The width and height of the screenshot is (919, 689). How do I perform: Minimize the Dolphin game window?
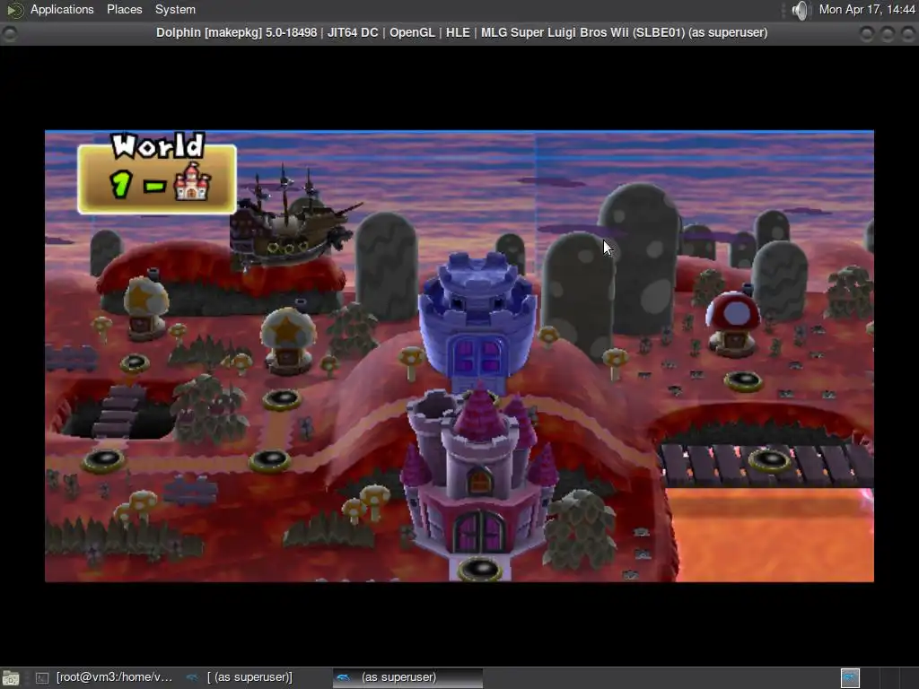click(866, 34)
